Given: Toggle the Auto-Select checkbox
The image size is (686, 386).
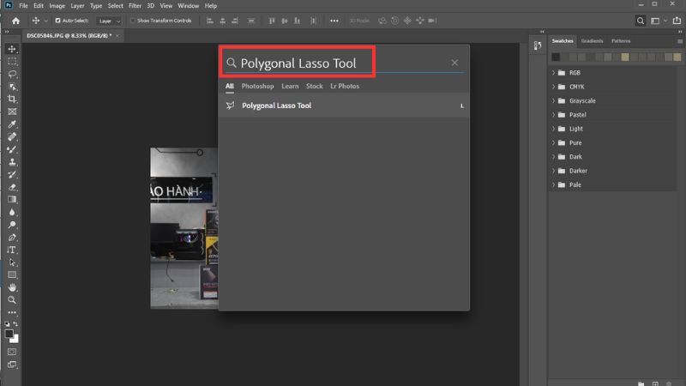Looking at the screenshot, I should (57, 21).
